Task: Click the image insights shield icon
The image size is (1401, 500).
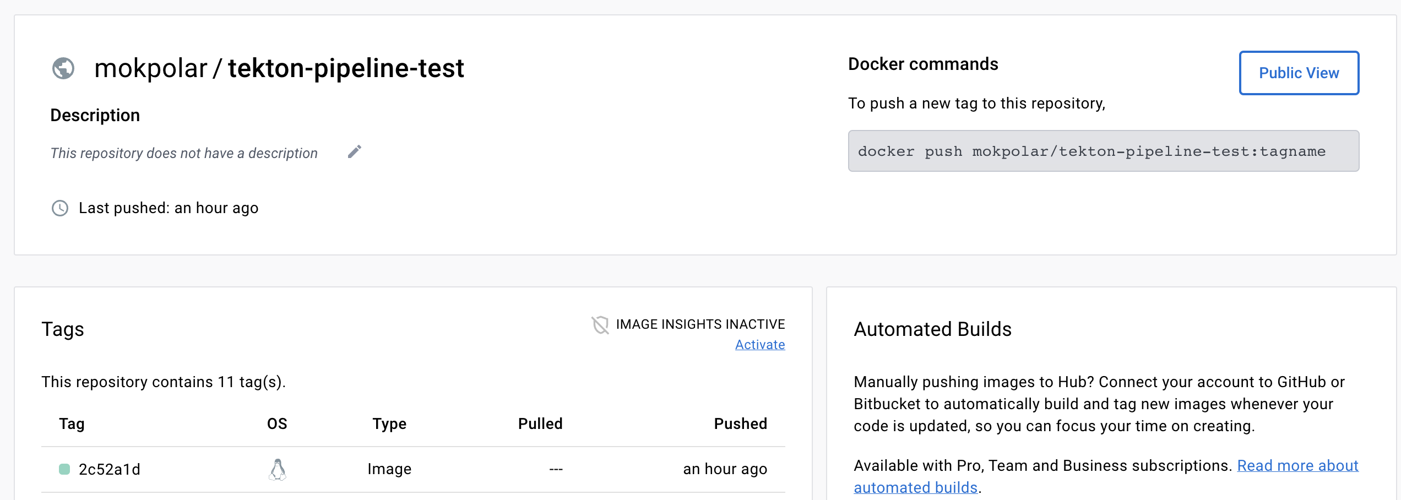Action: [600, 325]
